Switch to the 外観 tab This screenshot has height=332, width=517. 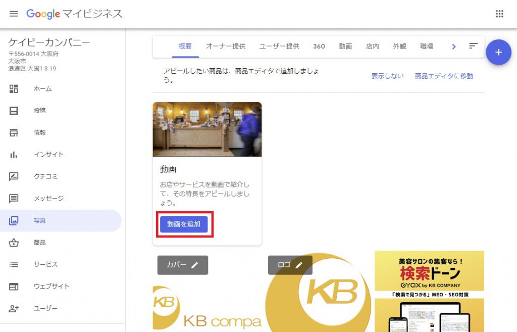click(400, 46)
